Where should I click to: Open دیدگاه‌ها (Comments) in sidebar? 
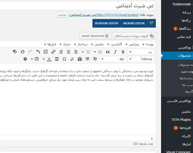click(185, 29)
